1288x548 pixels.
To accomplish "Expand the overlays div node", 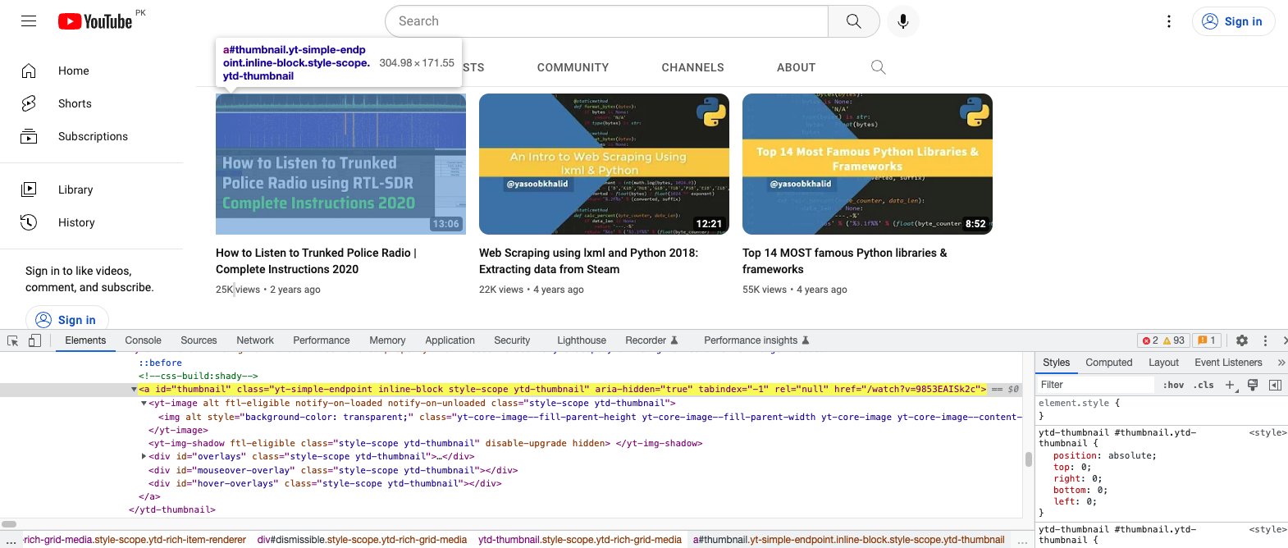I will coord(144,457).
